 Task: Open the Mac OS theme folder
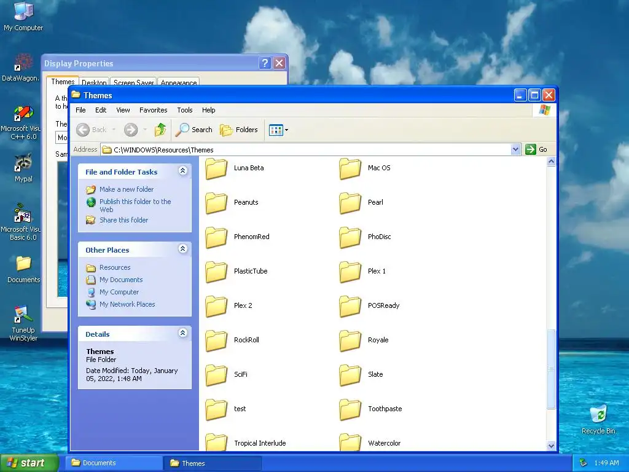[365, 168]
